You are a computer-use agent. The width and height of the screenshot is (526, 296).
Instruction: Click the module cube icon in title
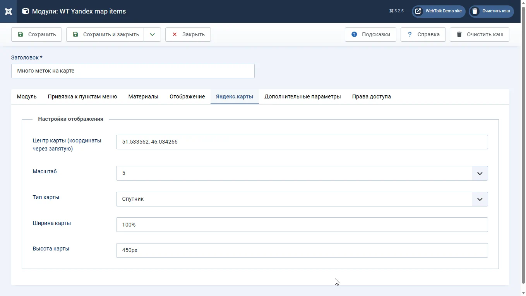tap(26, 11)
